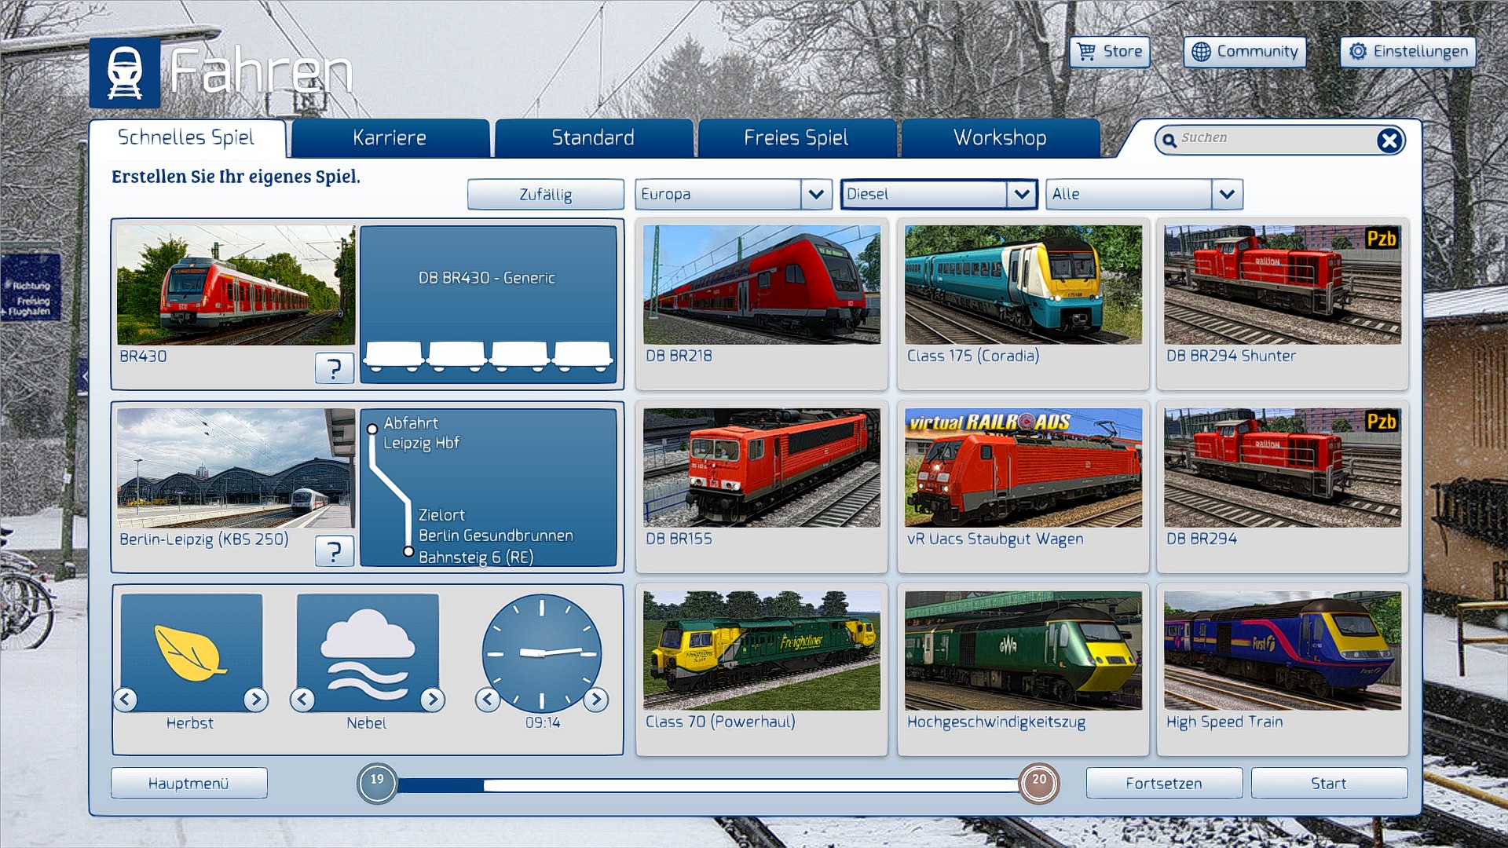The width and height of the screenshot is (1508, 848).
Task: Open the Diesel engine type dropdown
Action: tap(1021, 194)
